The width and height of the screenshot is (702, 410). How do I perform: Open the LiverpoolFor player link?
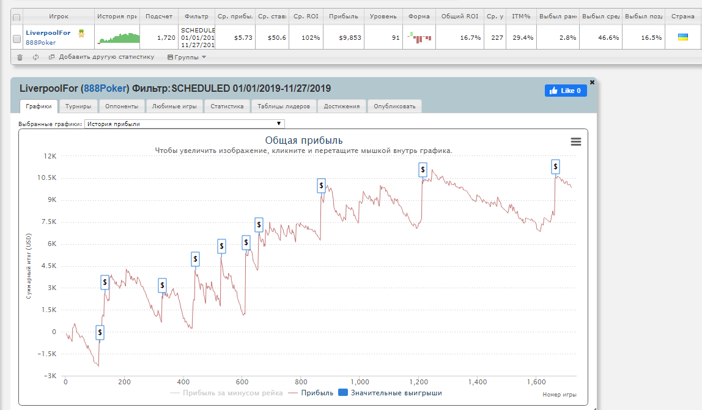pos(48,32)
